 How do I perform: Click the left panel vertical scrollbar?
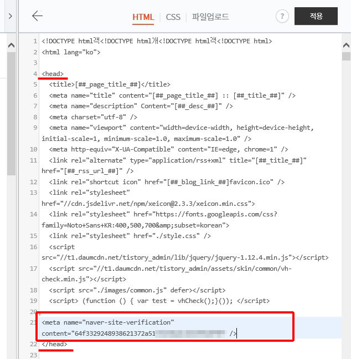pos(11,114)
